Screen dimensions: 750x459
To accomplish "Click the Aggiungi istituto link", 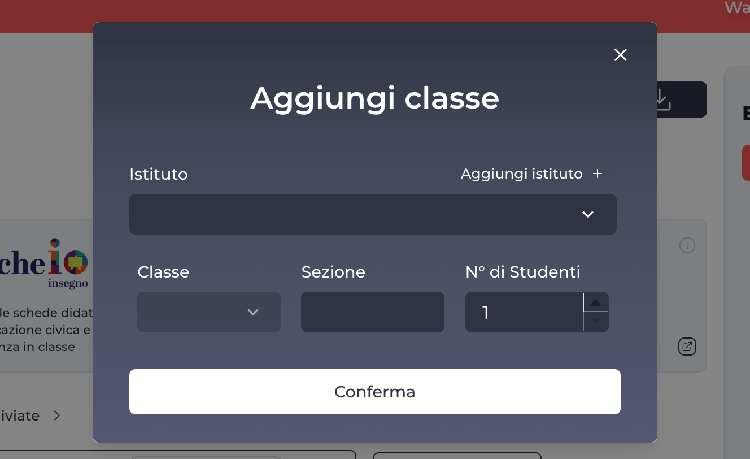I will pyautogui.click(x=521, y=174).
